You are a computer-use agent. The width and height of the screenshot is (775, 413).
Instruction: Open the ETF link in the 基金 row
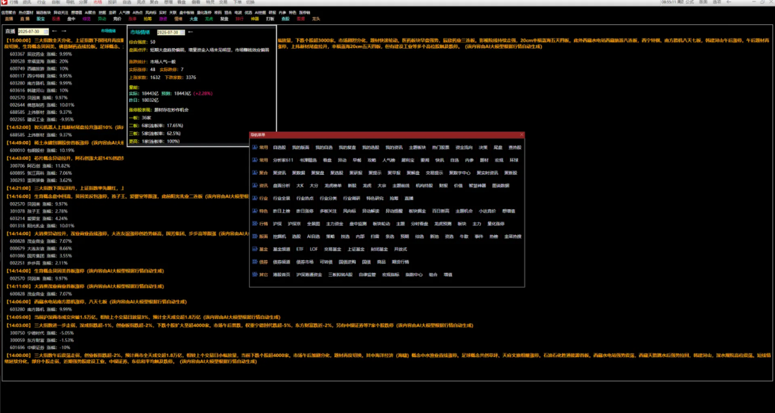299,249
